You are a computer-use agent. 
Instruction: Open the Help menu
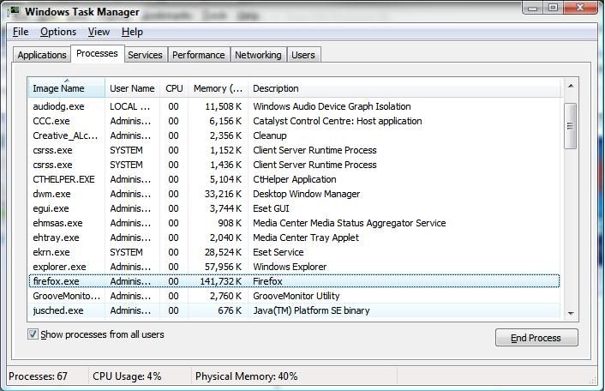[132, 32]
